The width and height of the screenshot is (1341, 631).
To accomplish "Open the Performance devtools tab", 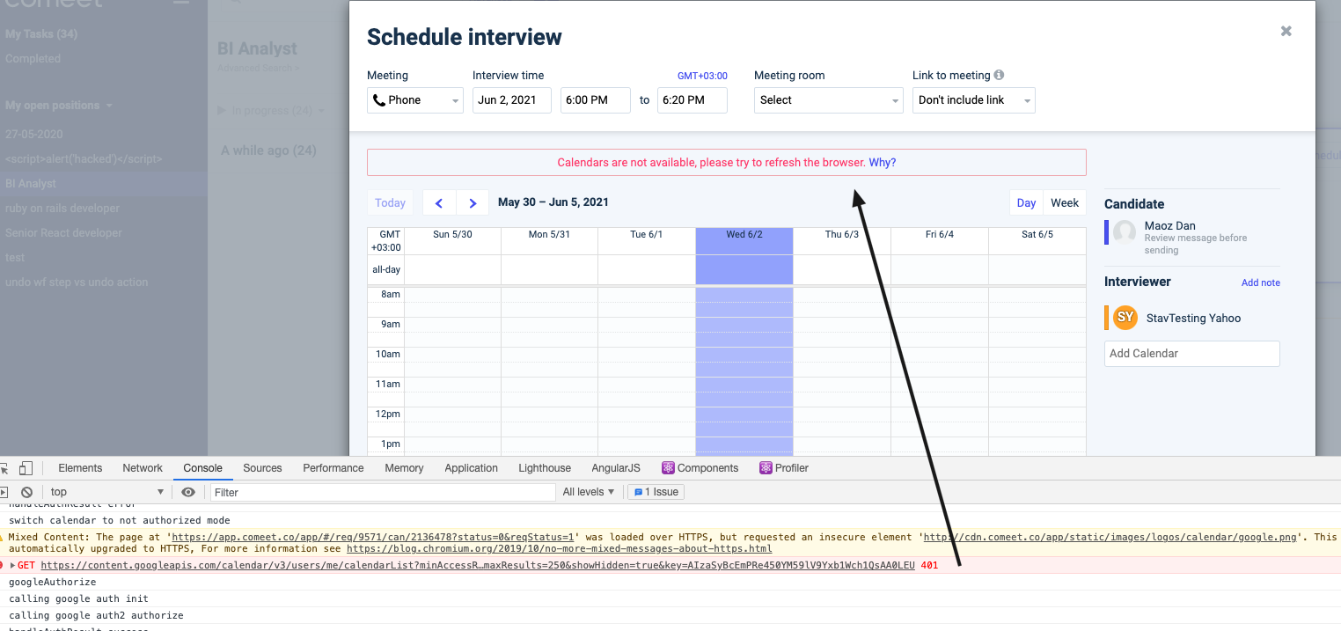I will pyautogui.click(x=333, y=468).
